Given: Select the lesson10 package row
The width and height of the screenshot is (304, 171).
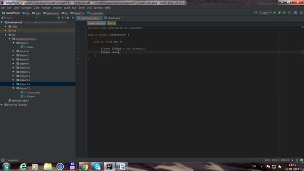Looking at the screenshot, I should click(x=38, y=67).
